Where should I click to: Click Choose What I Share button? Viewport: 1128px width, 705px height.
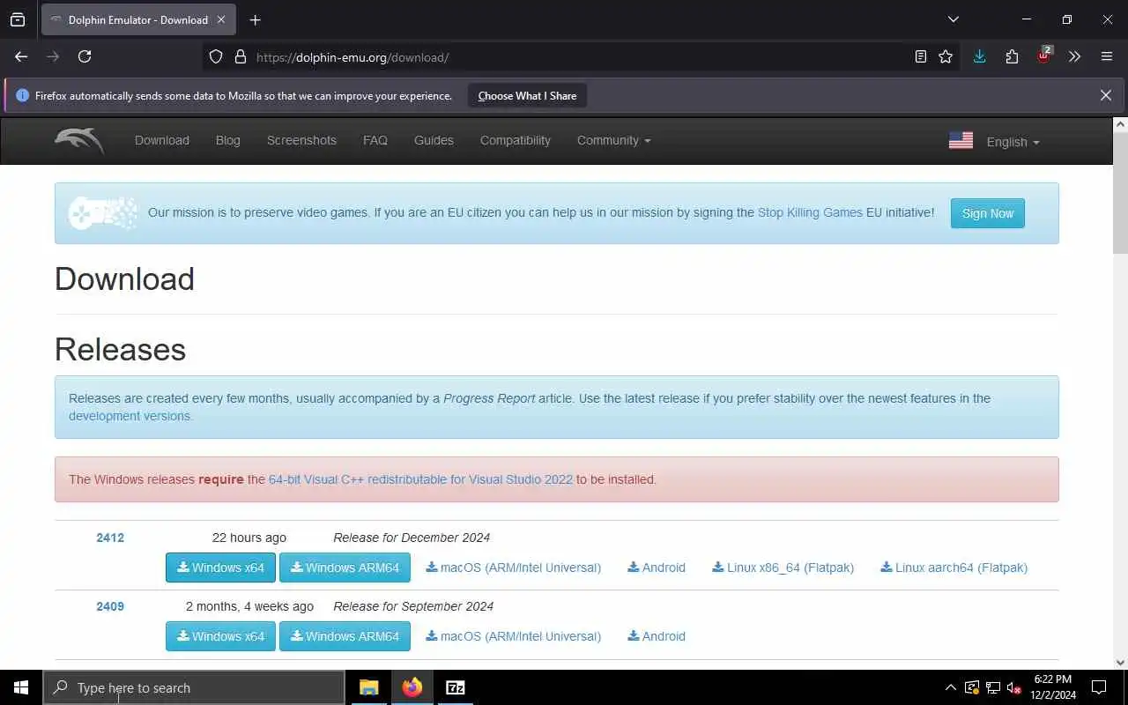tap(527, 95)
